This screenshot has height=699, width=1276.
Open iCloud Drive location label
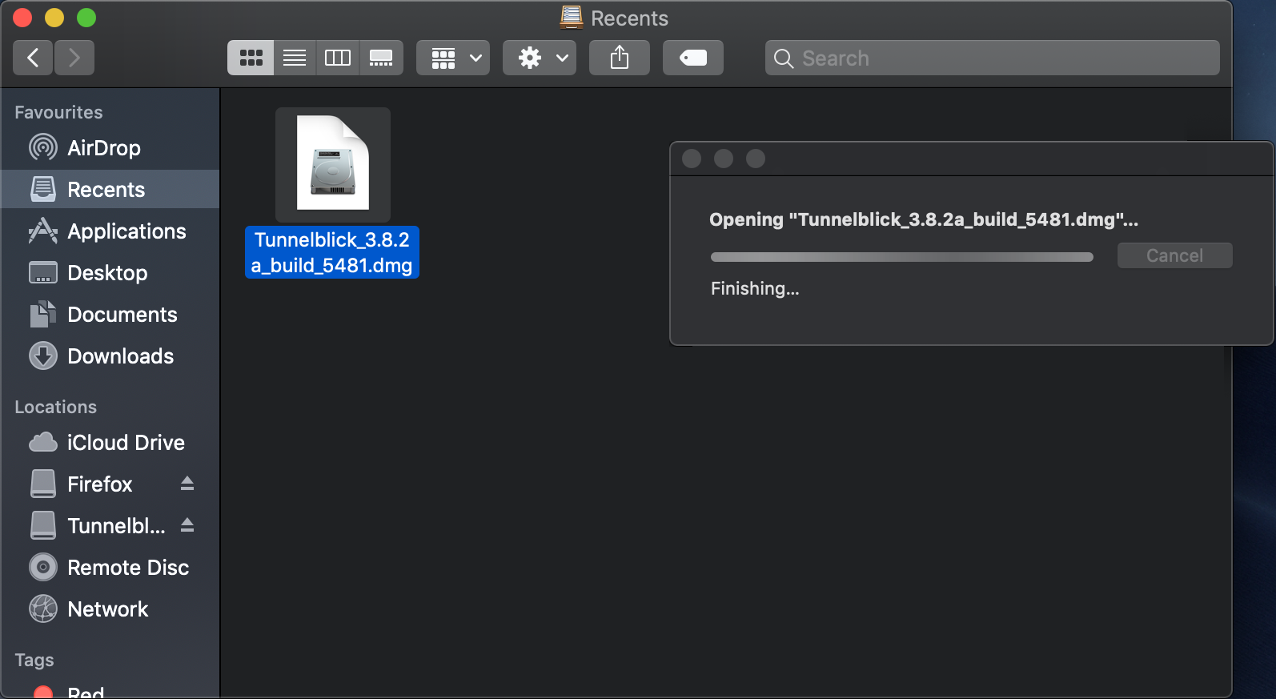126,443
